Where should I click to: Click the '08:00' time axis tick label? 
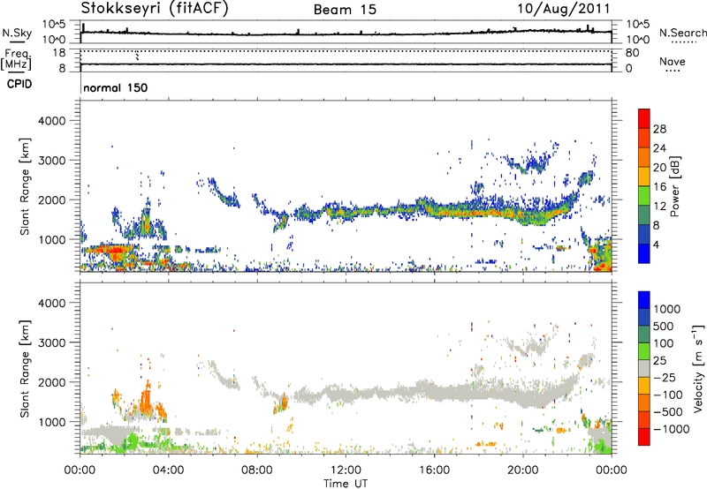pyautogui.click(x=257, y=470)
